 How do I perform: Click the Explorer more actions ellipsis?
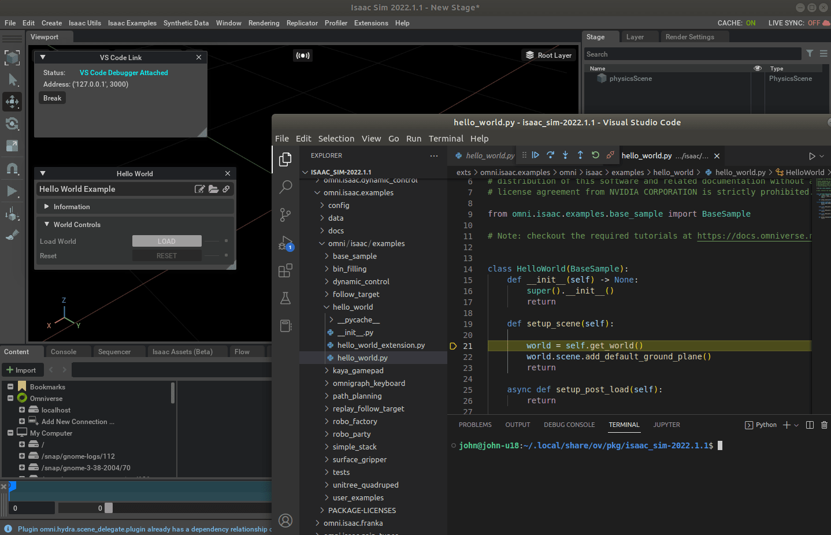pos(434,155)
